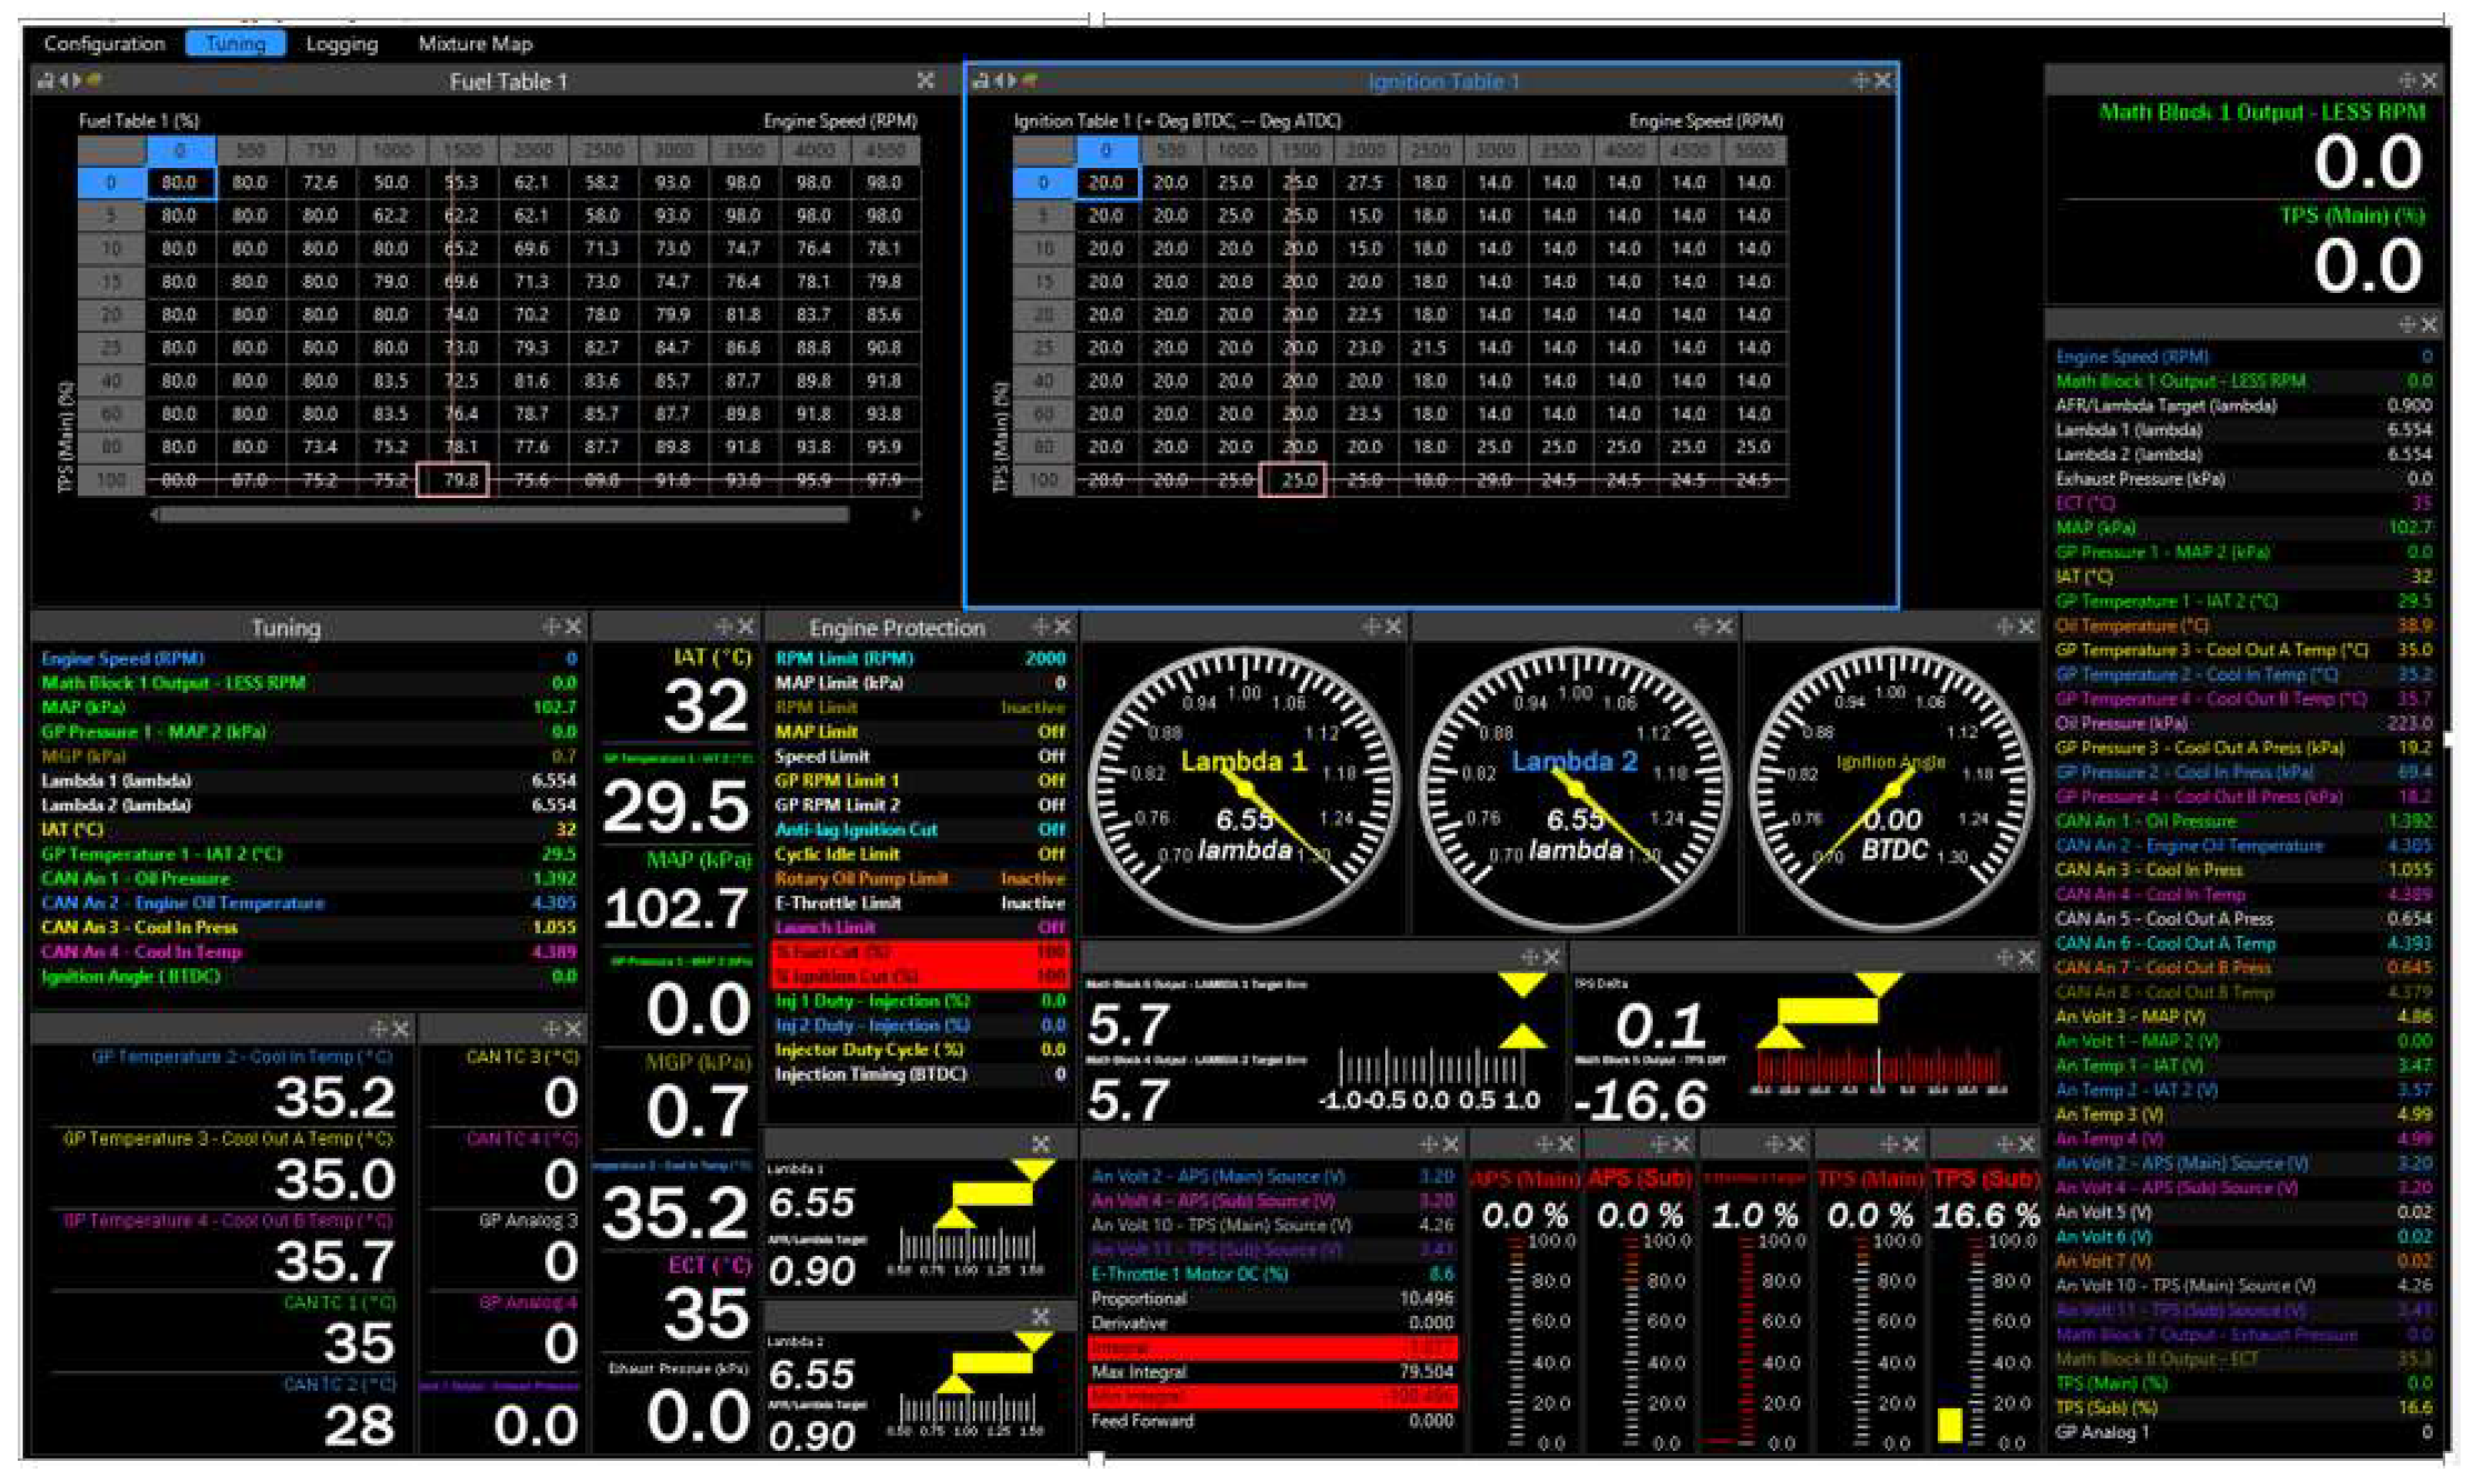This screenshot has width=2476, height=1484.
Task: Switch to the Logging tab
Action: tap(342, 44)
